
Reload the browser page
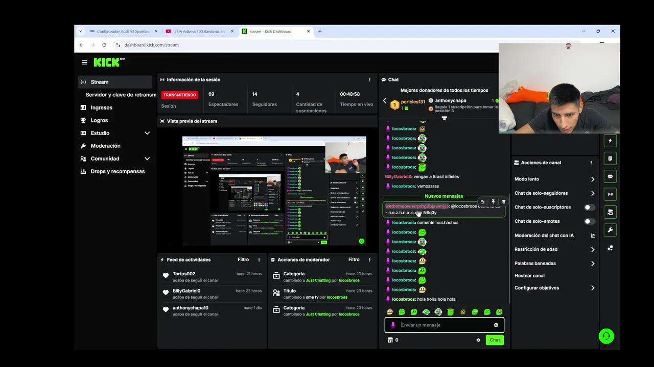104,45
